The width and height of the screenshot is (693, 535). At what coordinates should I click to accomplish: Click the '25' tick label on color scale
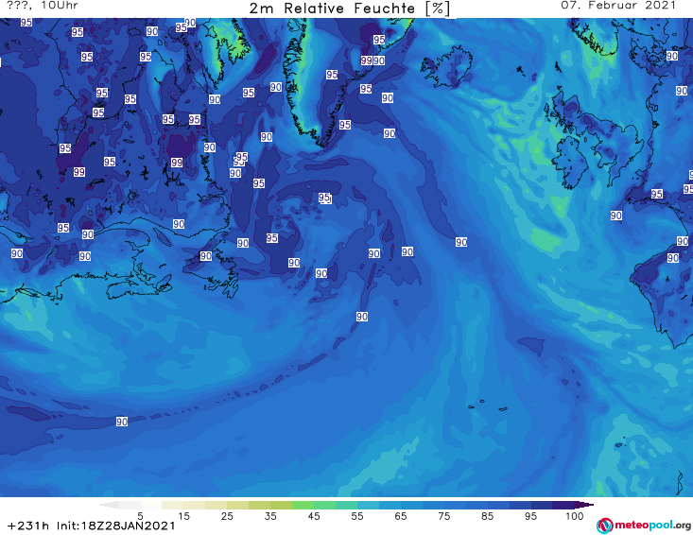pyautogui.click(x=227, y=516)
